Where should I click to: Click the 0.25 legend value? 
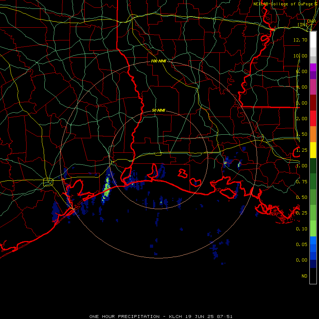302,213
